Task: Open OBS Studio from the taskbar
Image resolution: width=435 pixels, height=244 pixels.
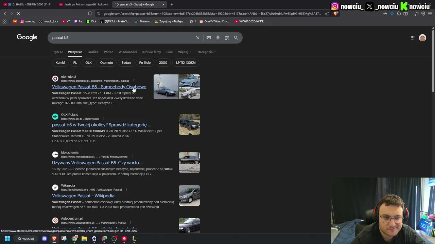Action: click(x=114, y=239)
